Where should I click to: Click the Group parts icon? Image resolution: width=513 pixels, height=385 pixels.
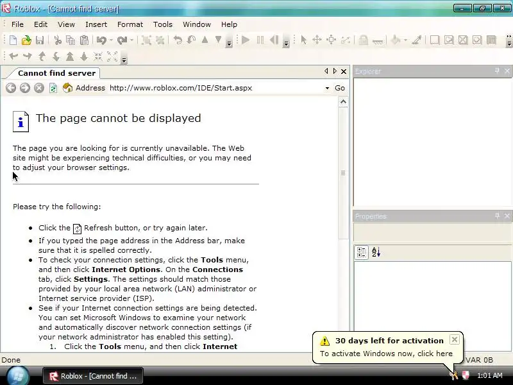146,40
